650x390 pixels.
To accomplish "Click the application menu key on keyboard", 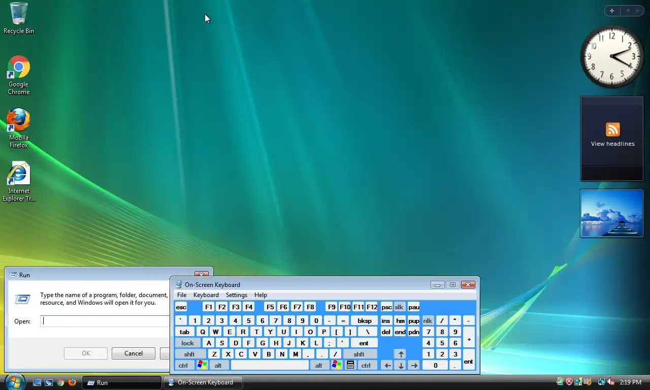I will click(350, 365).
